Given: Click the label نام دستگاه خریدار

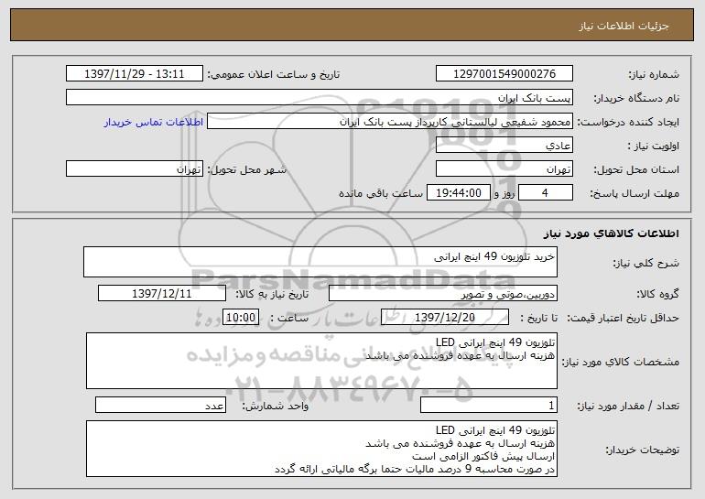Looking at the screenshot, I should click(x=636, y=98).
